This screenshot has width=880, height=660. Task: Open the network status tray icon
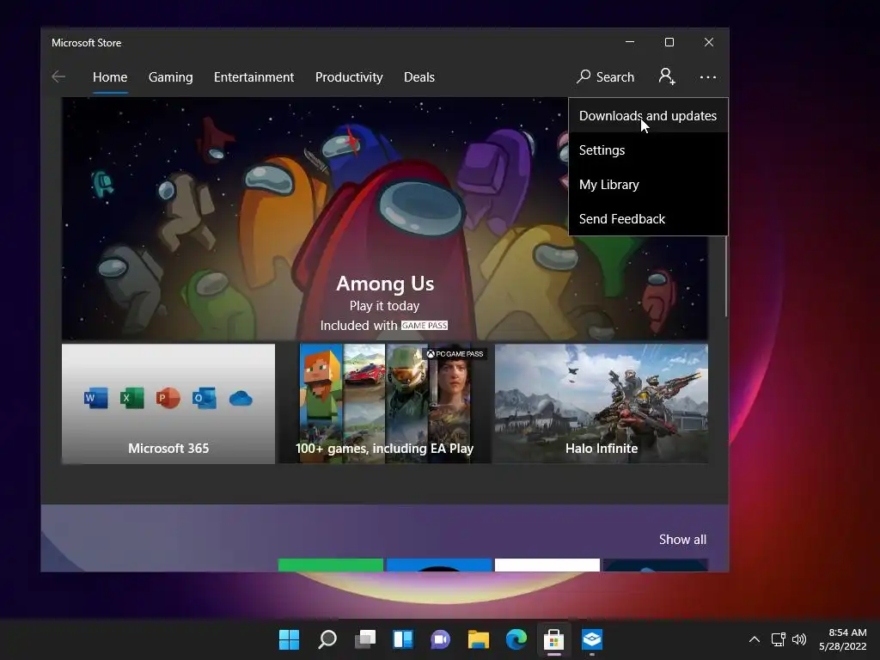tap(778, 639)
